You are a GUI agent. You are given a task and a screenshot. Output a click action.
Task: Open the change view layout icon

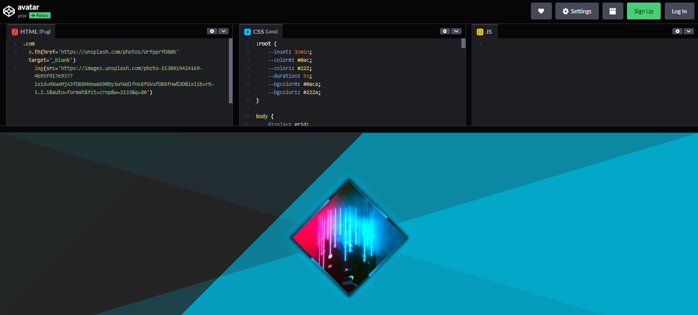(613, 11)
